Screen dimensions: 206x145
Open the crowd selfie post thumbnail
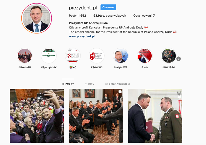tap(37, 116)
